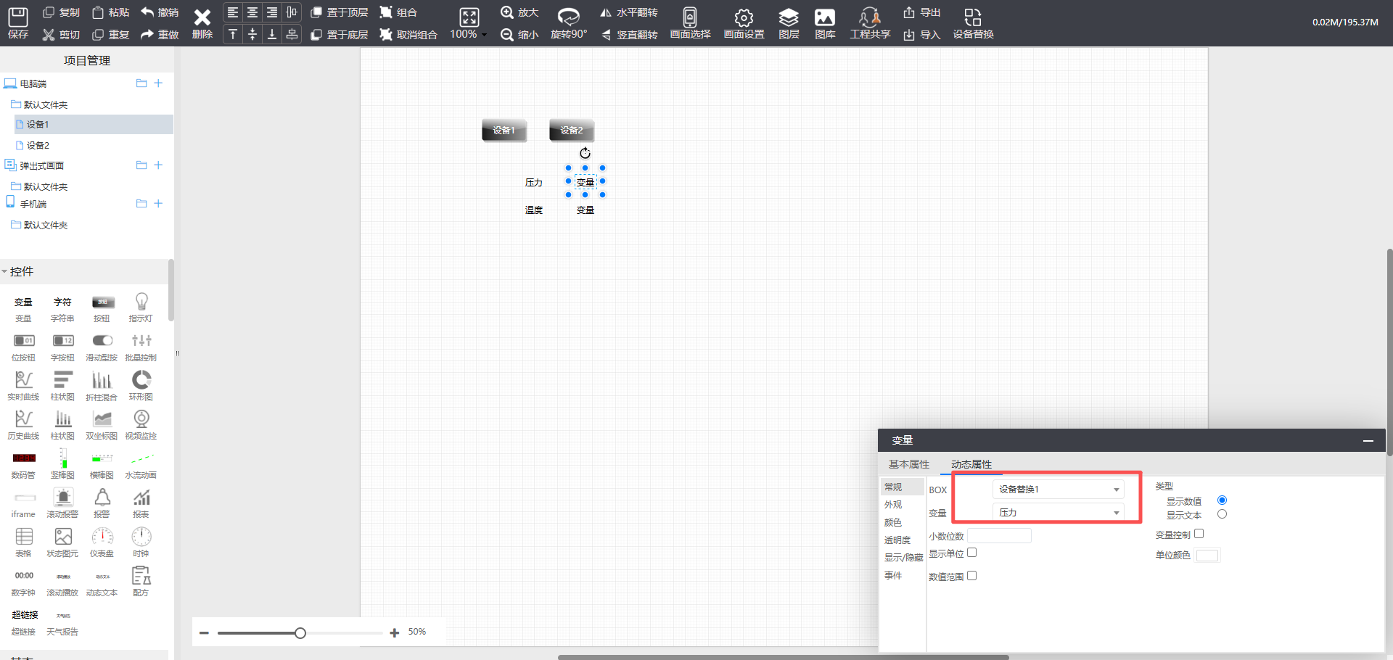Screen dimensions: 1393x660
Task: Click the 单位颜色 color swatch
Action: [1207, 556]
